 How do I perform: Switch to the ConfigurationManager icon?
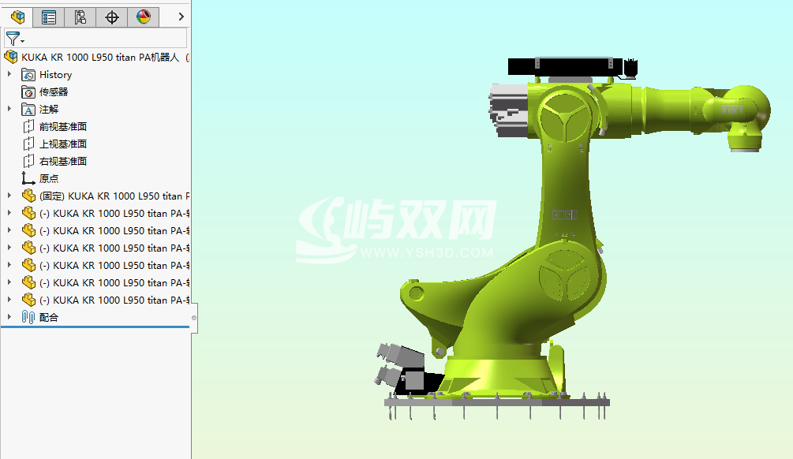80,17
